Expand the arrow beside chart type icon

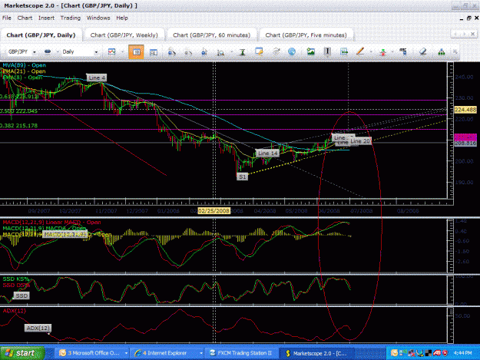point(122,52)
